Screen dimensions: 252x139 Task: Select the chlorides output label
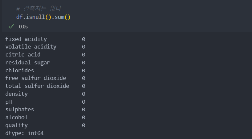pos(20,70)
